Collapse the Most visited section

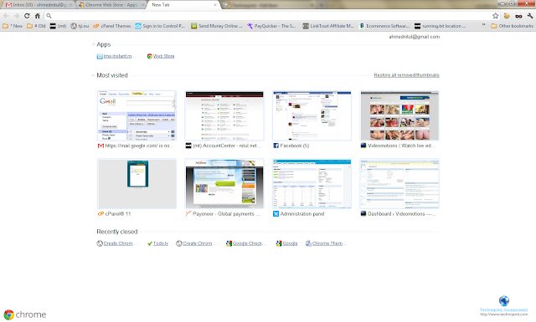tap(93, 75)
